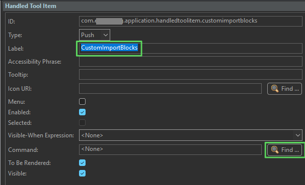Click the ID text field
The image size is (305, 185).
point(190,21)
